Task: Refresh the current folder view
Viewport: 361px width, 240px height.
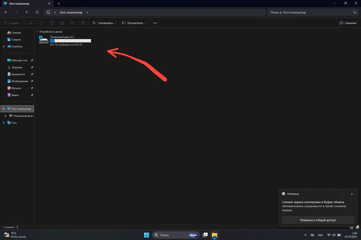Action: (37, 12)
